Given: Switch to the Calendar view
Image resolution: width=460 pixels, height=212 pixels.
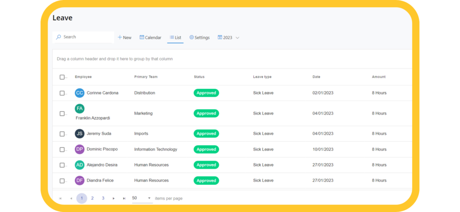Looking at the screenshot, I should point(151,37).
